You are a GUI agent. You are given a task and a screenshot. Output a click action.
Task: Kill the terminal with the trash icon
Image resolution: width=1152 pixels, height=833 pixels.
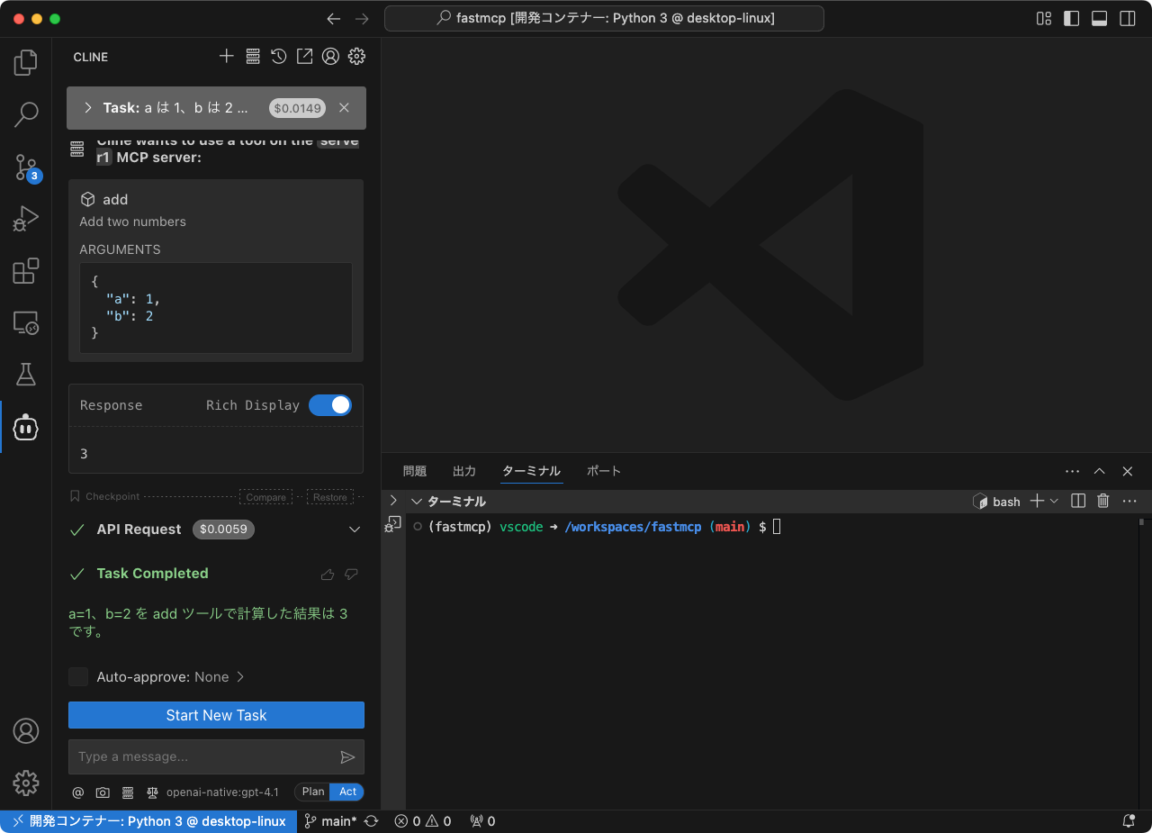click(x=1102, y=501)
